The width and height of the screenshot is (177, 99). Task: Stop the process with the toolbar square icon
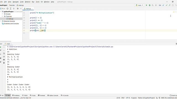[x=156, y=5]
